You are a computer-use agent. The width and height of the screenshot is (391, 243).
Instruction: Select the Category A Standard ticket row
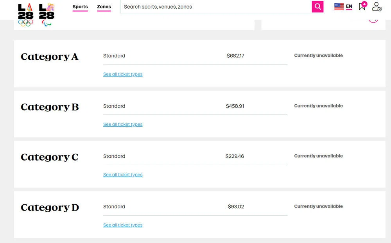(195, 56)
